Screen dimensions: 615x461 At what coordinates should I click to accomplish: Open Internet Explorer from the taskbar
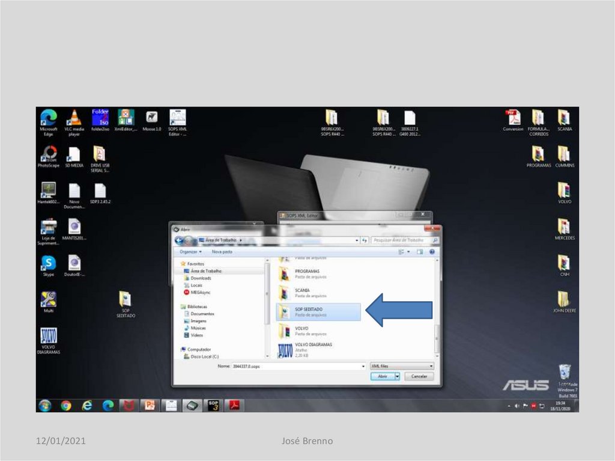click(87, 405)
